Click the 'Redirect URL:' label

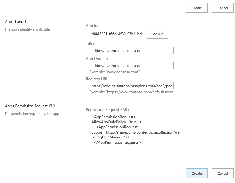(97, 79)
